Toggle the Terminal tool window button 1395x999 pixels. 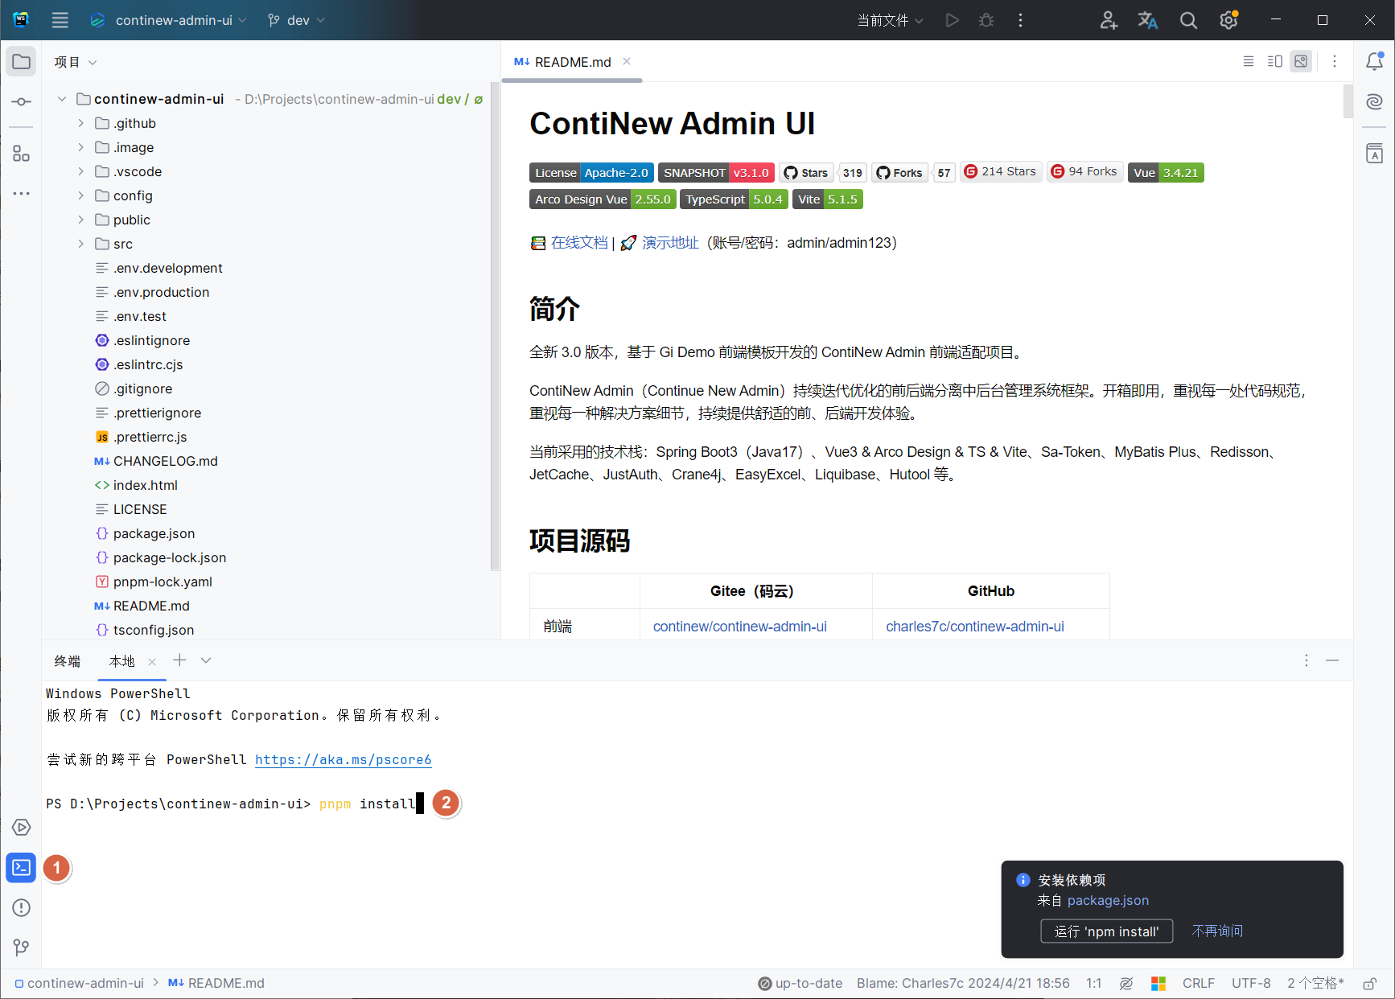click(22, 868)
